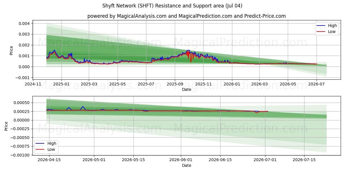
Task: Click the '−0.00075' tick on the bottom y-axis
Action: [21, 146]
